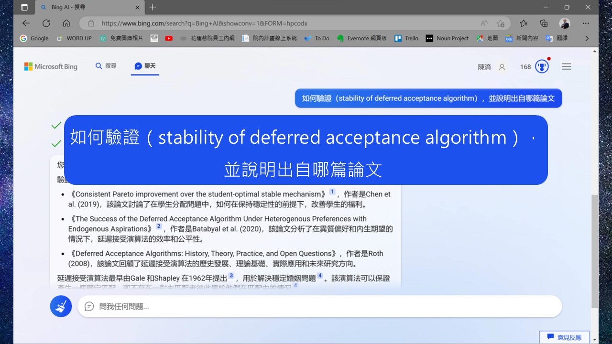Open YouTube bookmark icon
Image resolution: width=612 pixels, height=344 pixels.
tap(169, 38)
